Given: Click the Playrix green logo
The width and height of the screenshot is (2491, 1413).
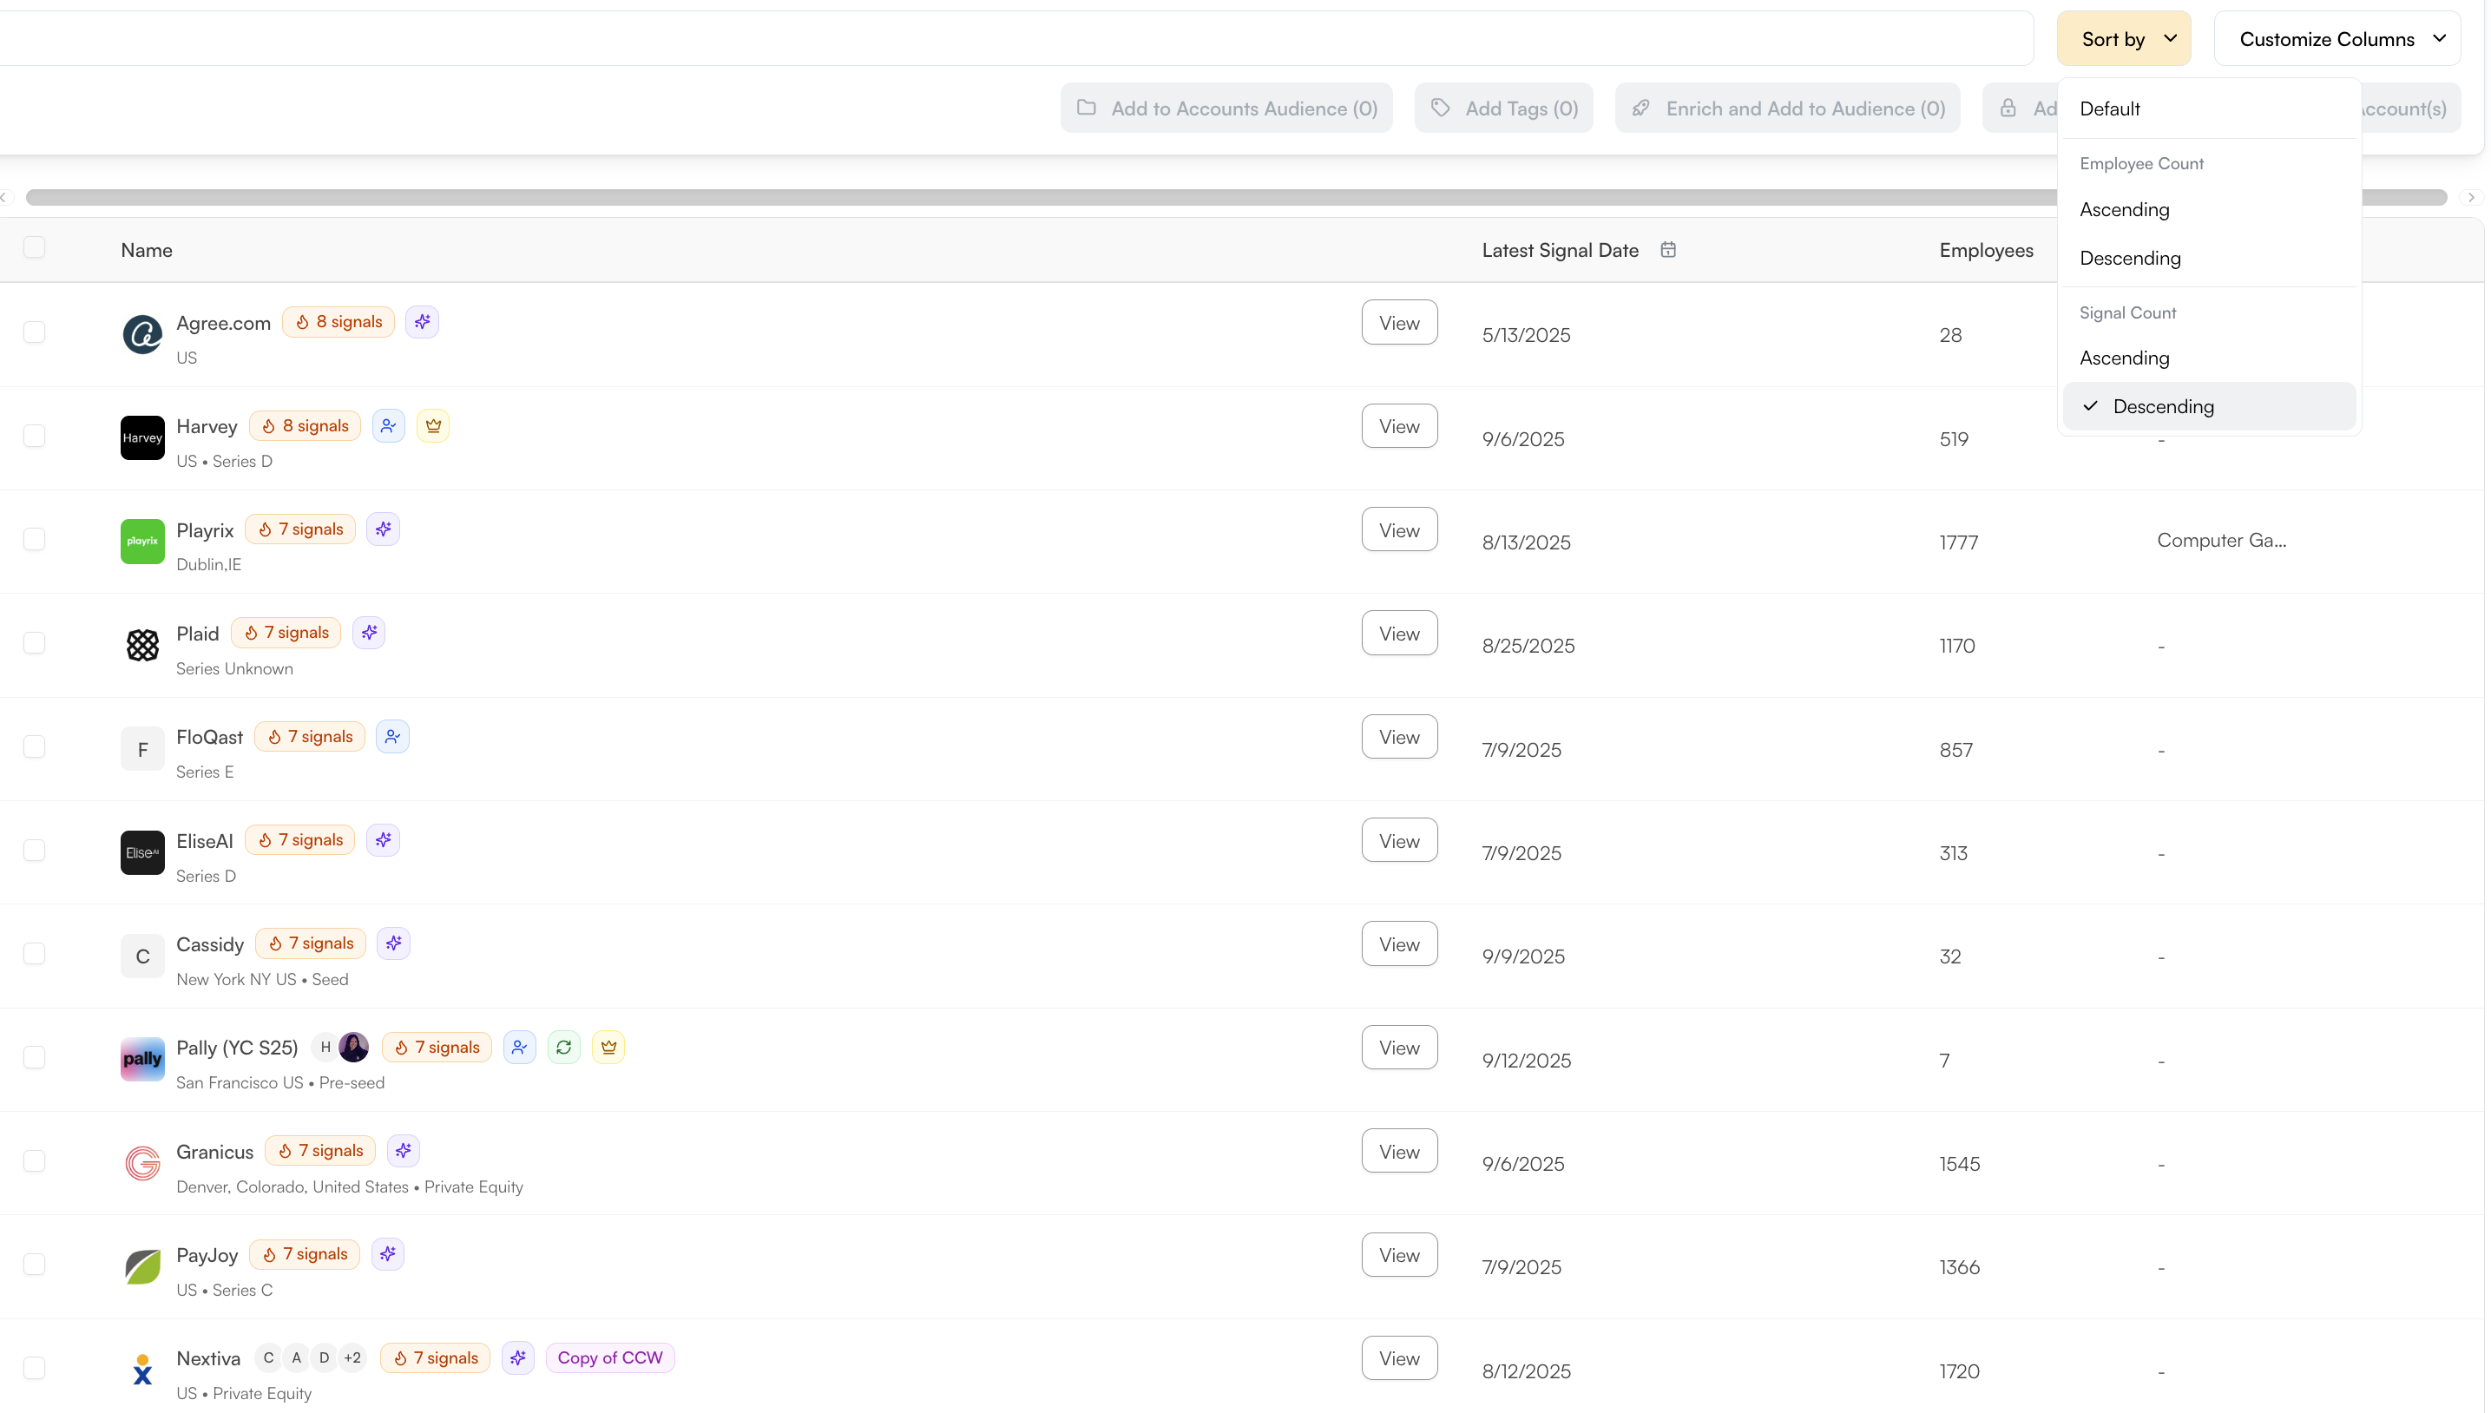Looking at the screenshot, I should coord(142,542).
